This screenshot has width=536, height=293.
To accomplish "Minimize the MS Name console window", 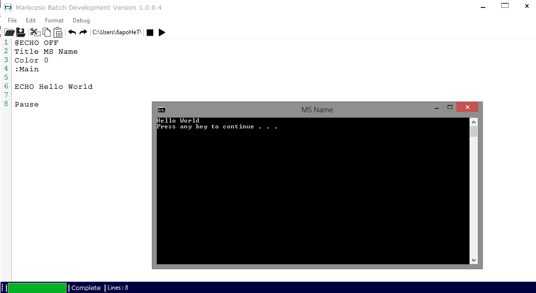I will tap(436, 107).
